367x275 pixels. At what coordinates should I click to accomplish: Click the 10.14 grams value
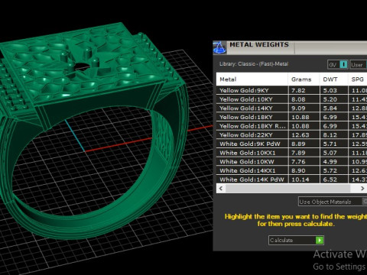click(x=300, y=180)
